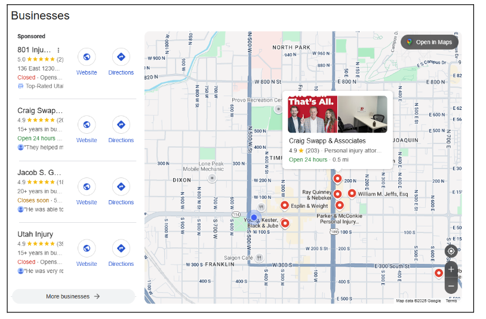Open the office interior photo in popup
486x319 pixels.
(362, 114)
